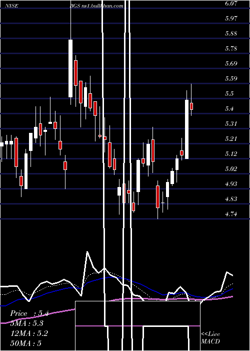Select the 5.78 price axis label
Screen dimensions: 250x351
coord(231,48)
